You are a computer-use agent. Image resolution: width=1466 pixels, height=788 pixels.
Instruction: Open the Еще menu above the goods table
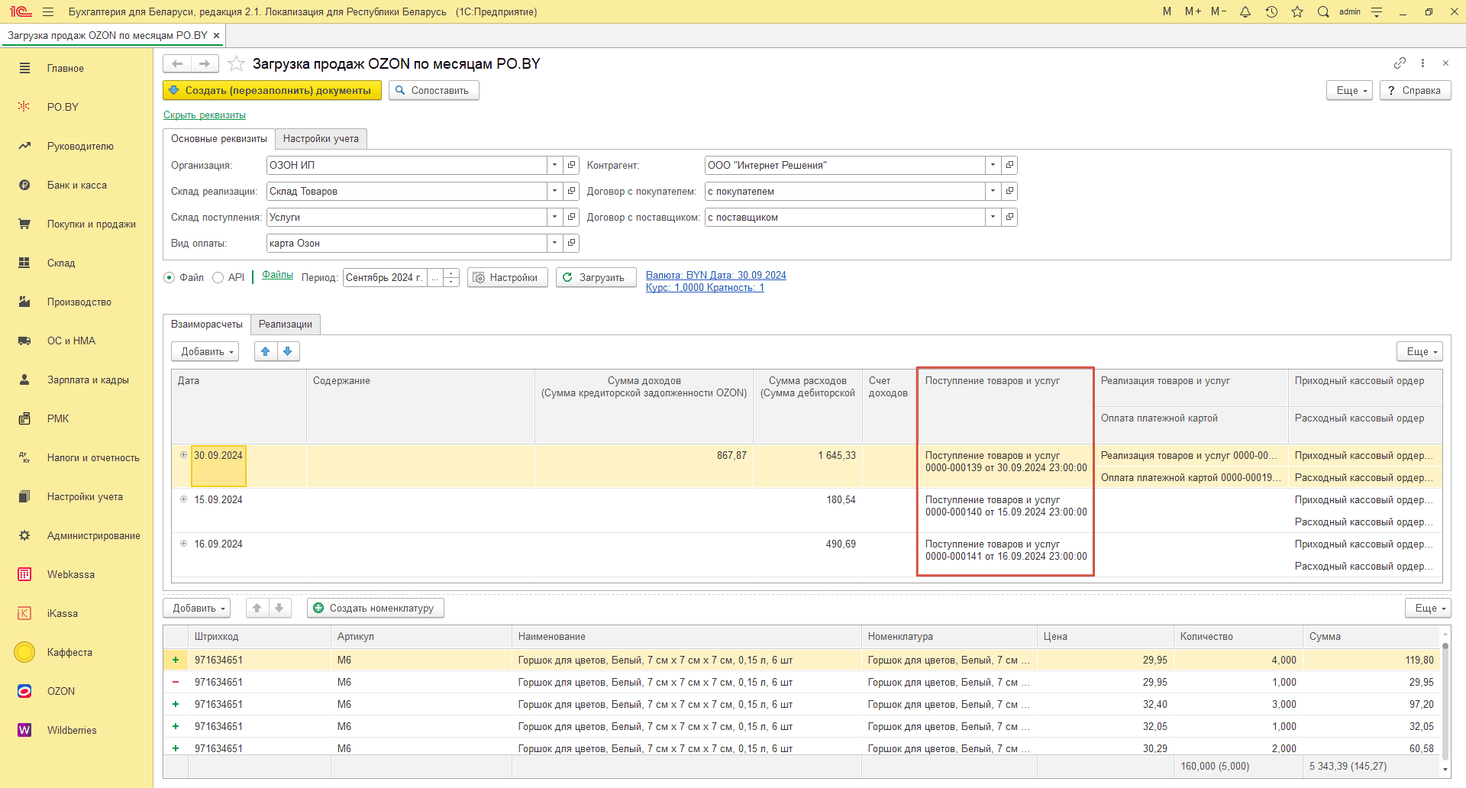click(1428, 608)
